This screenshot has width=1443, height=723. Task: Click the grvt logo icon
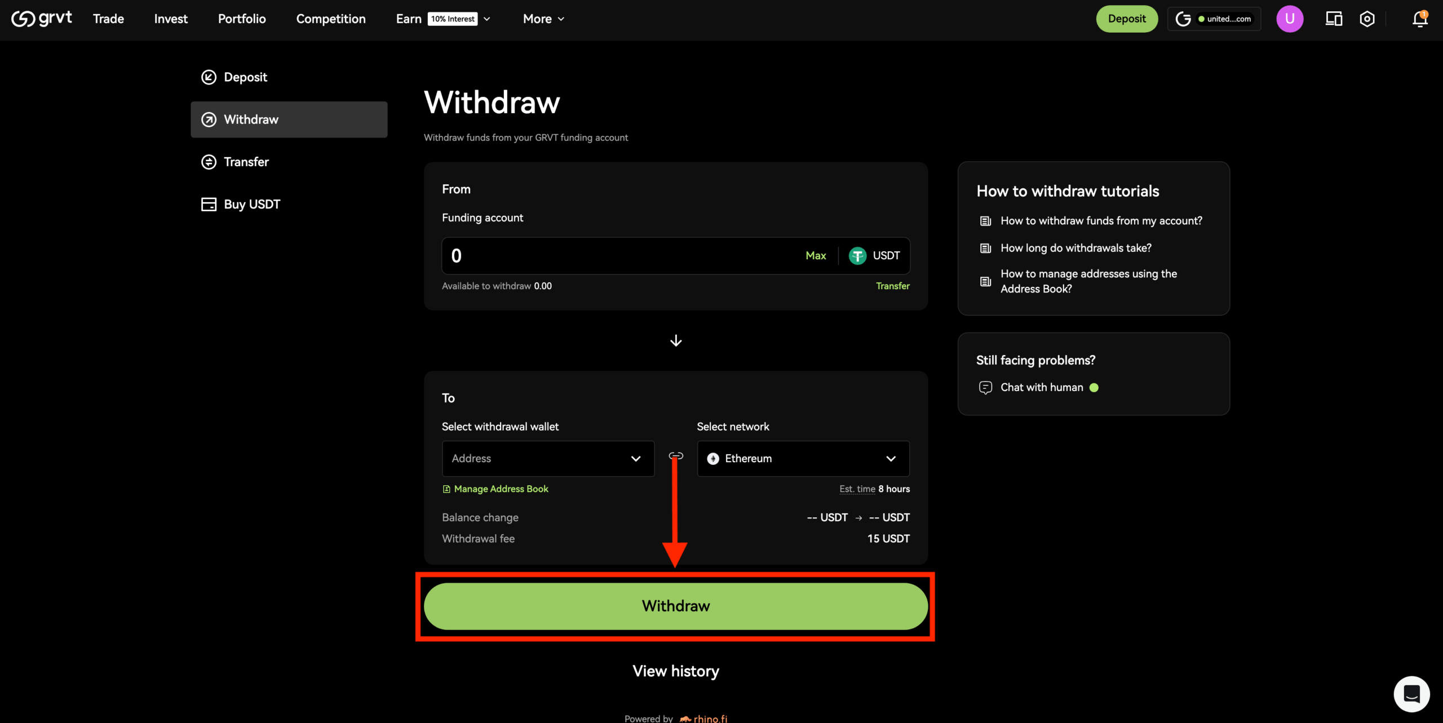click(24, 19)
